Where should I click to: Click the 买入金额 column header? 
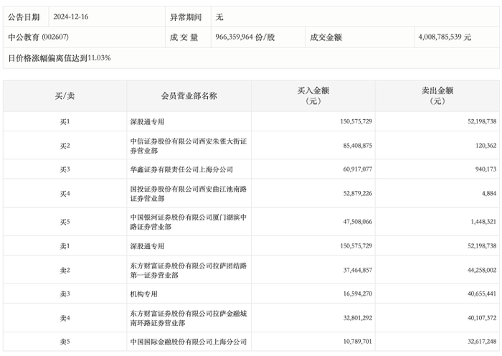(313, 95)
